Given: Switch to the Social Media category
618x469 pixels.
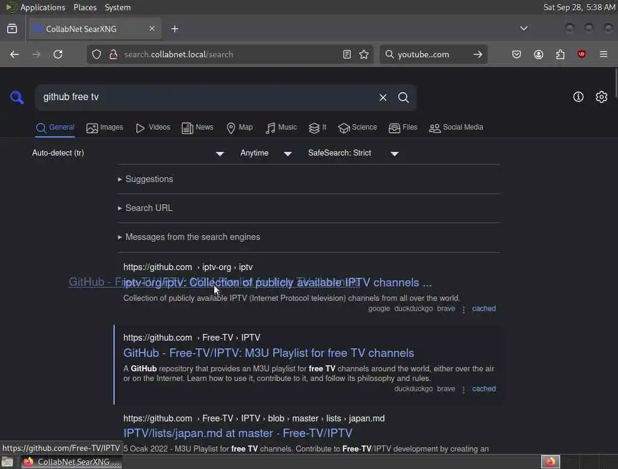Looking at the screenshot, I should (x=456, y=128).
